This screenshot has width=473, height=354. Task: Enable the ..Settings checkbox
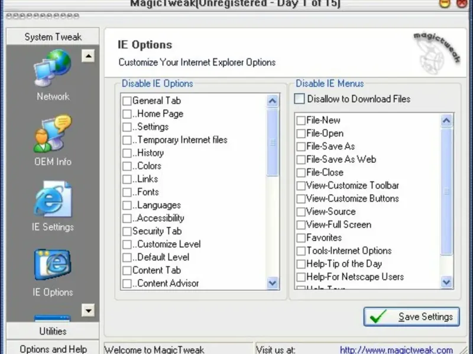click(127, 127)
